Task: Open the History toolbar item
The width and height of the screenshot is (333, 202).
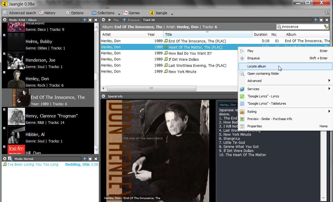Action: (x=47, y=13)
